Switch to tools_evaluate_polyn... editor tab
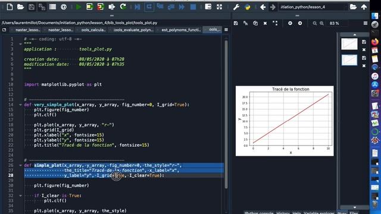Screen dimensions: 381x214 132,30
